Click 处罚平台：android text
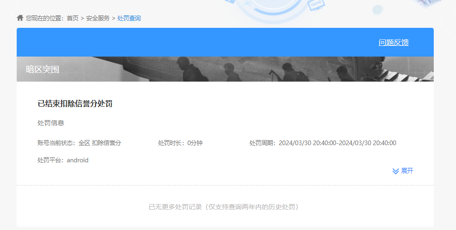This screenshot has height=230, width=456. pos(63,160)
